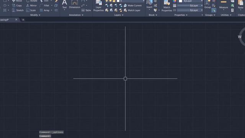Image resolution: width=245 pixels, height=138 pixels.
Task: Expand the Block panel
Action: click(x=153, y=15)
